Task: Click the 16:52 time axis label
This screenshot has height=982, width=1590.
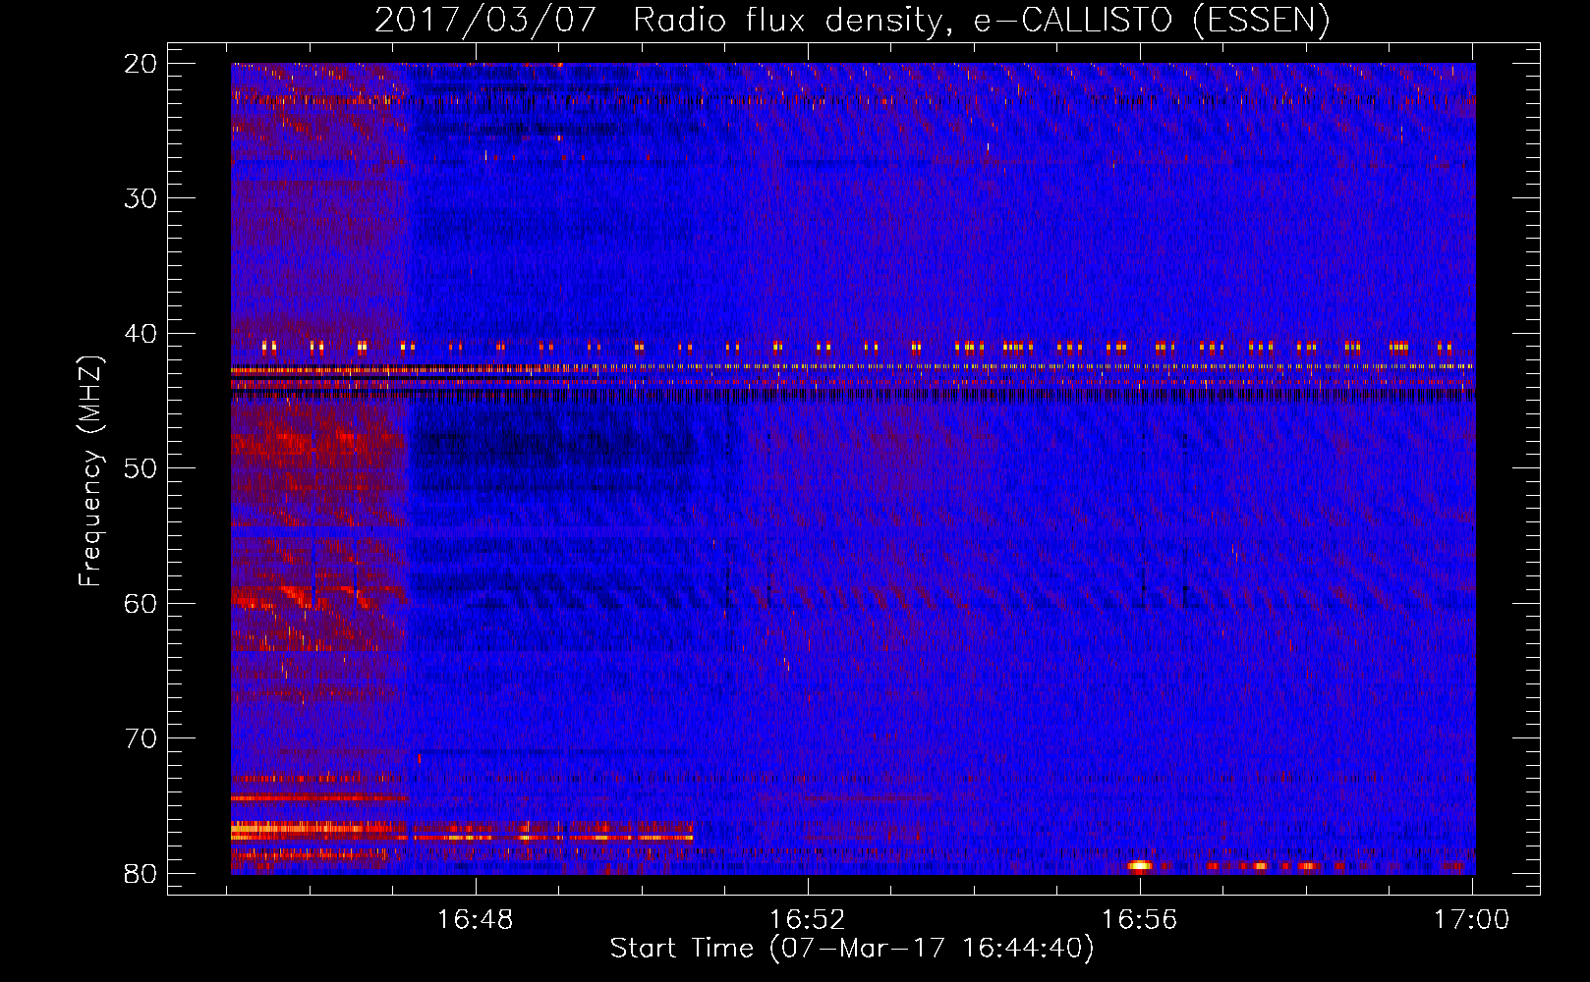Action: pyautogui.click(x=808, y=920)
